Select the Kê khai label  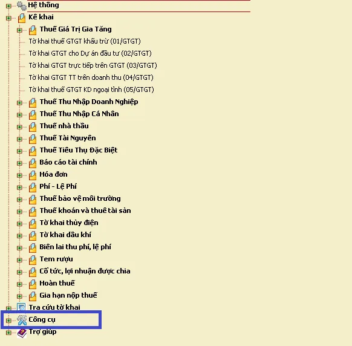(x=41, y=17)
